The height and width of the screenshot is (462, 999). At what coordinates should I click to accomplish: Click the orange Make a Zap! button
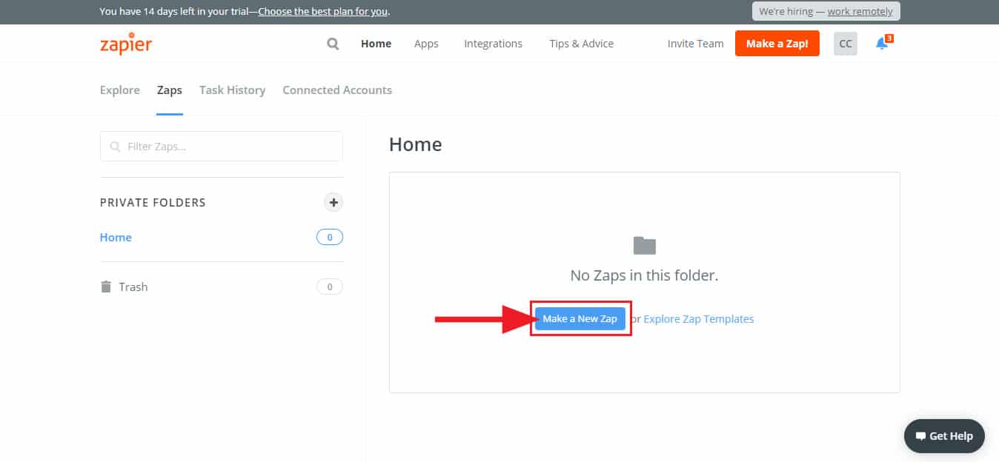(x=777, y=44)
